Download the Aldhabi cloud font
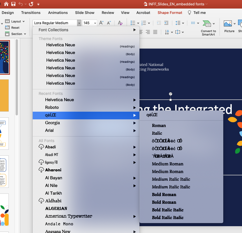242x233 pixels. click(x=41, y=201)
